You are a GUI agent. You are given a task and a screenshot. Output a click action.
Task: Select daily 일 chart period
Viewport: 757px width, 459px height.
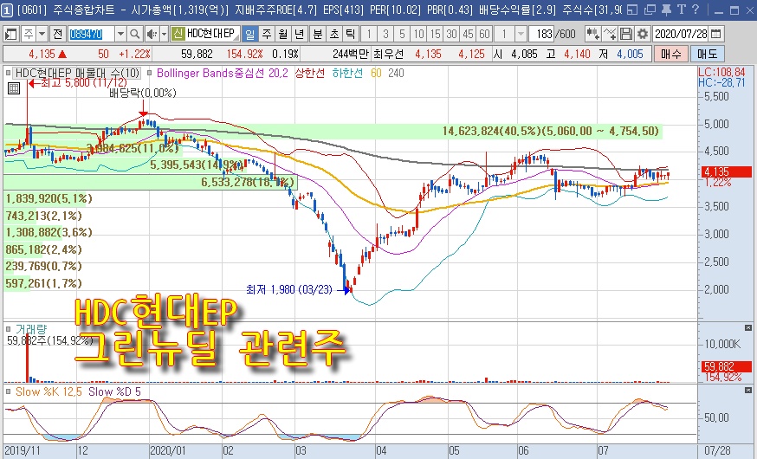pos(250,34)
